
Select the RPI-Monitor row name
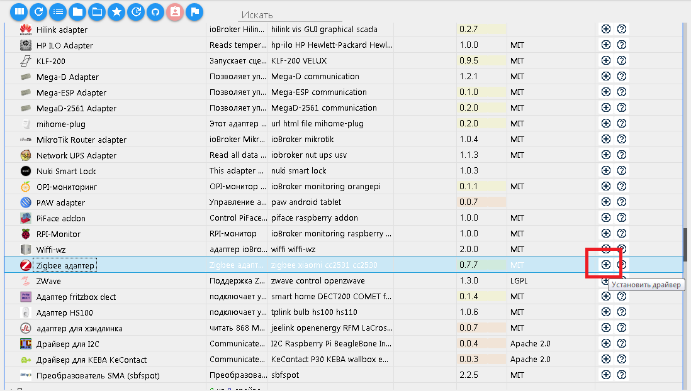coord(58,234)
